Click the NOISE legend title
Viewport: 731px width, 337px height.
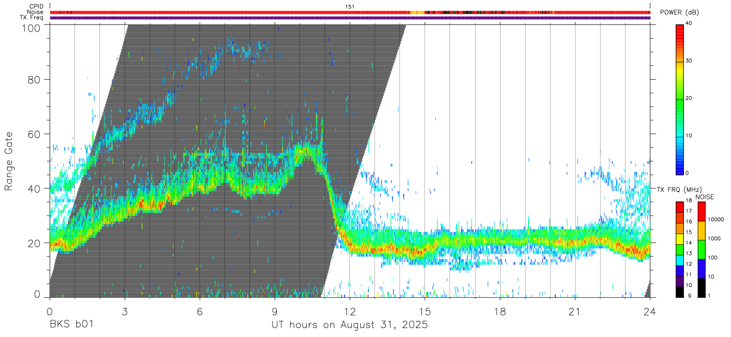(704, 197)
